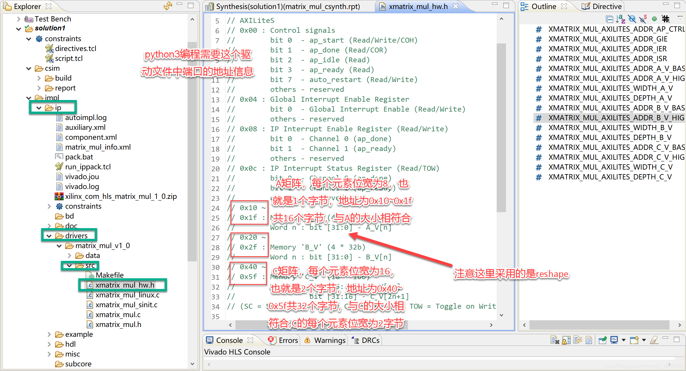686x371 pixels.
Task: Select pack.bat file
Action: 79,157
